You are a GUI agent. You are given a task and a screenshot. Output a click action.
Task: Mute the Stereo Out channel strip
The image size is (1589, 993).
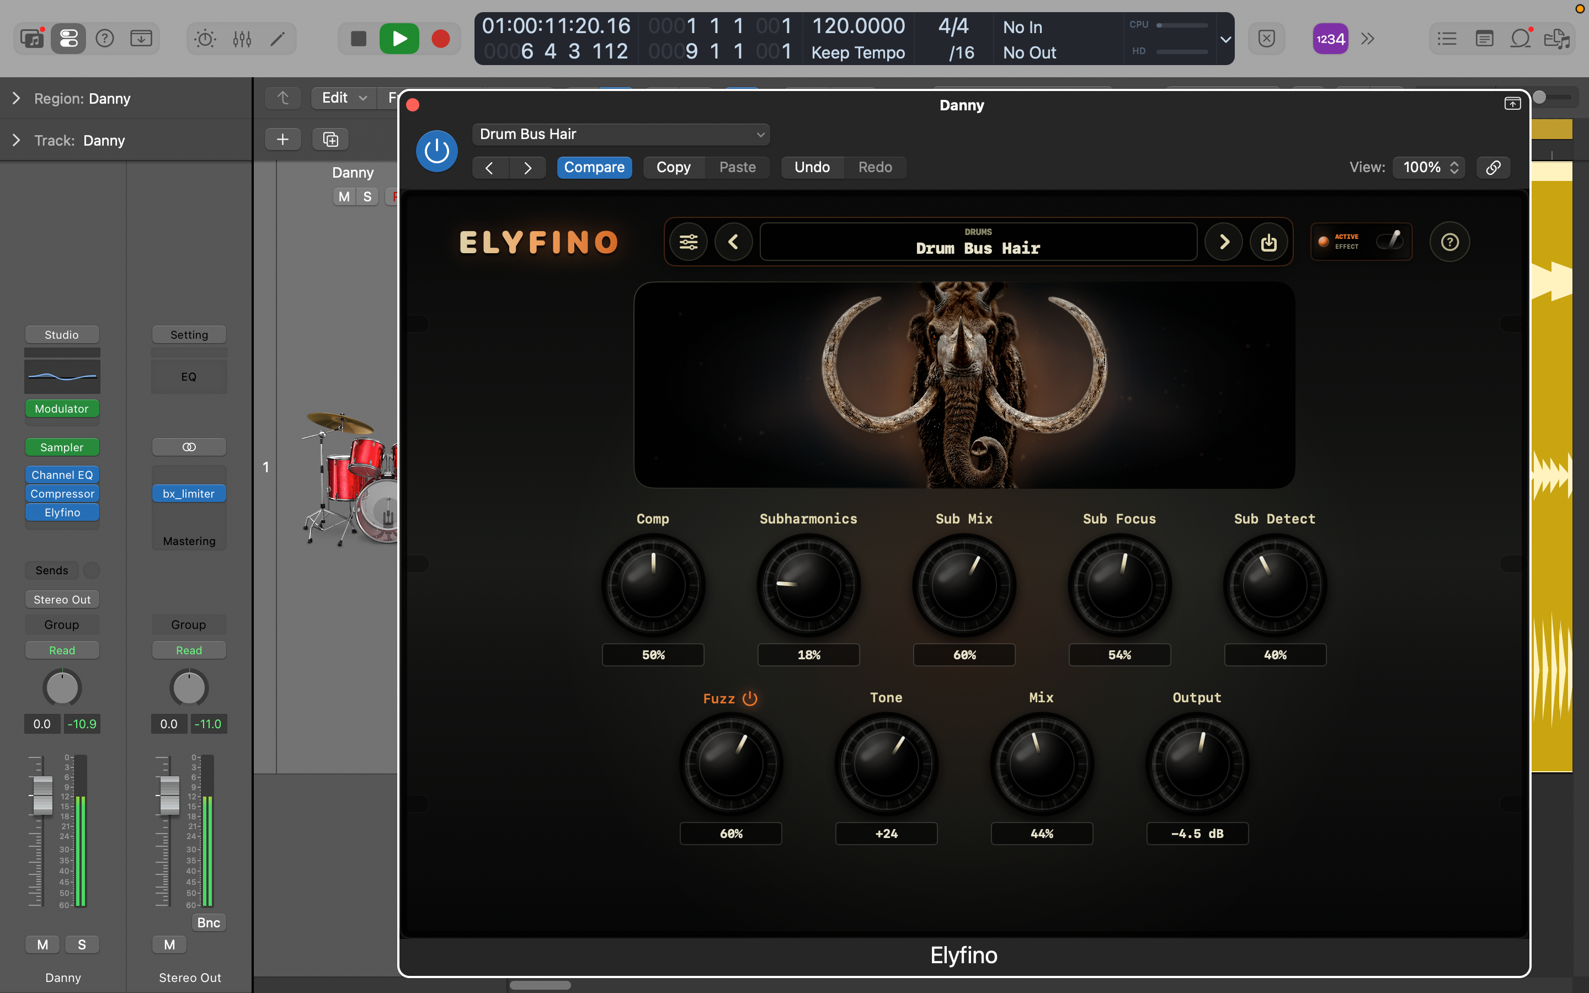click(169, 944)
